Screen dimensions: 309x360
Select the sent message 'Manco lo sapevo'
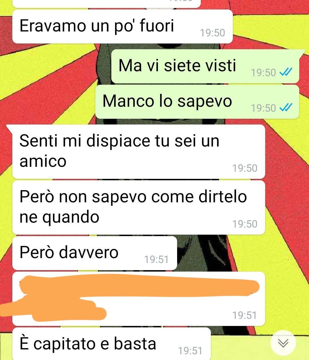197,102
